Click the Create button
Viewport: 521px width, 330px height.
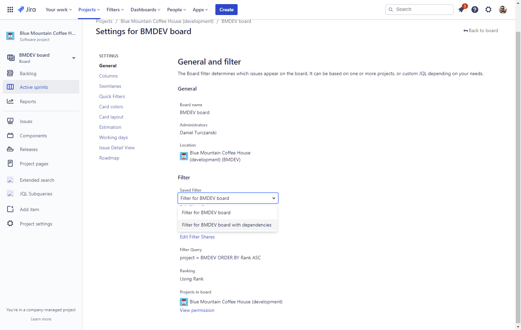tap(226, 10)
